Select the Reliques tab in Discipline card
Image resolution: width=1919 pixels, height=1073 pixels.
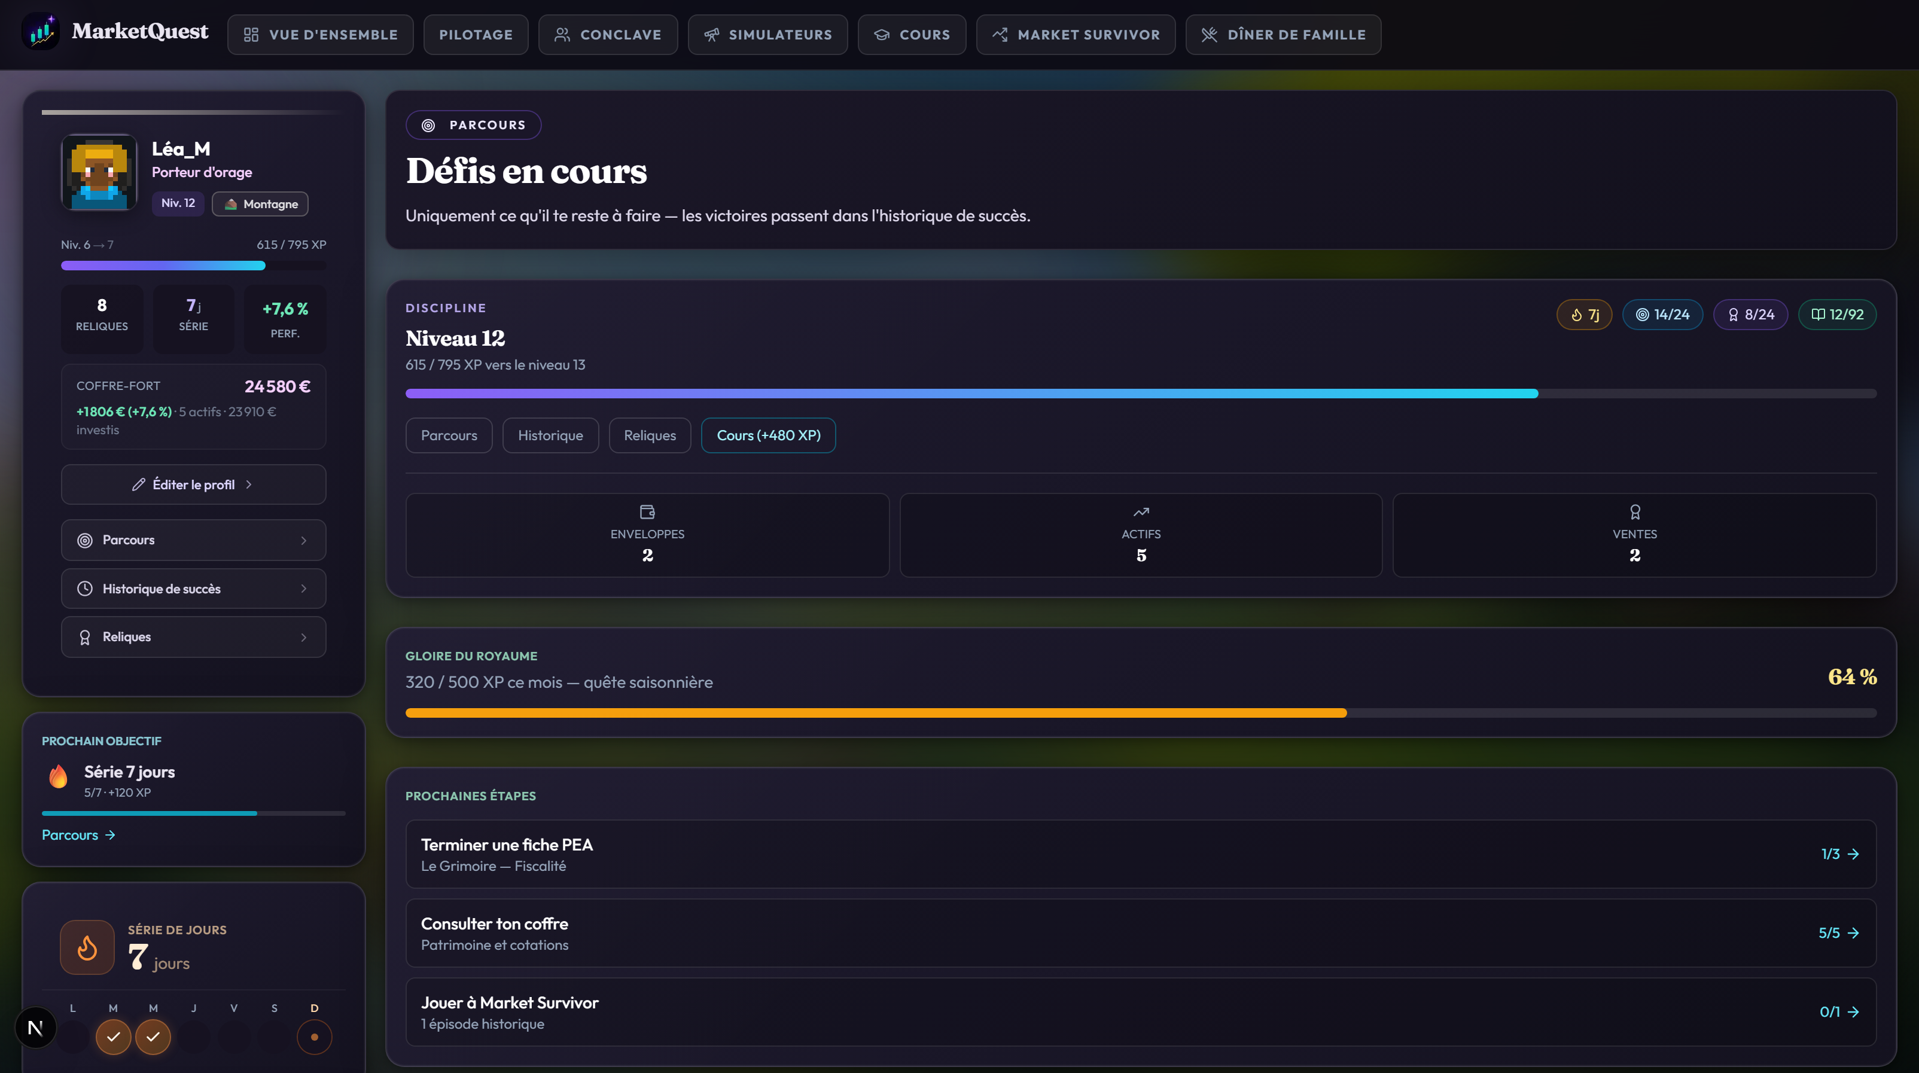click(x=650, y=435)
